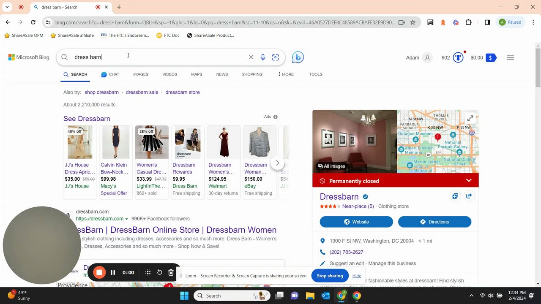Open JJ's House dress product thumbnail

click(80, 142)
